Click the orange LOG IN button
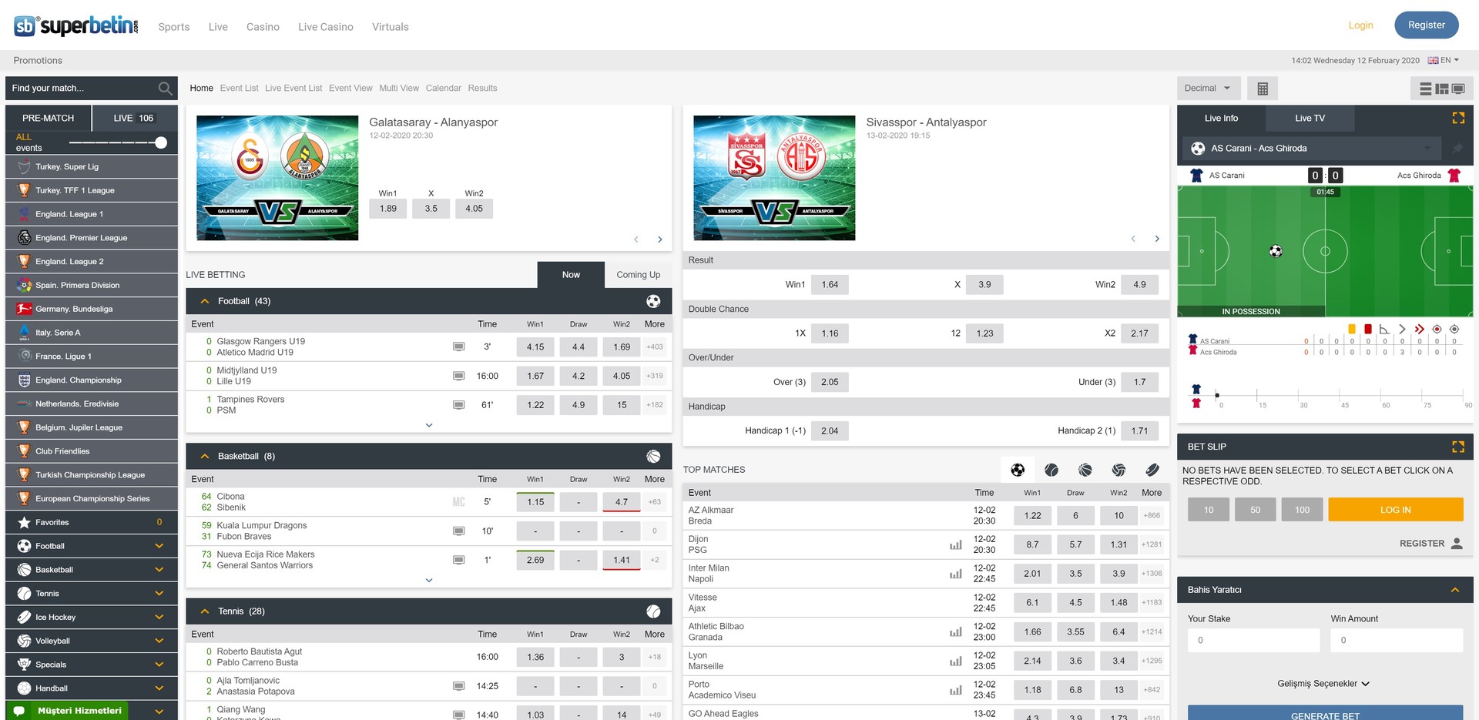The height and width of the screenshot is (720, 1479). pyautogui.click(x=1396, y=510)
